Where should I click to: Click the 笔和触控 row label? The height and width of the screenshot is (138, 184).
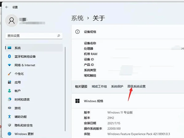(x=90, y=75)
